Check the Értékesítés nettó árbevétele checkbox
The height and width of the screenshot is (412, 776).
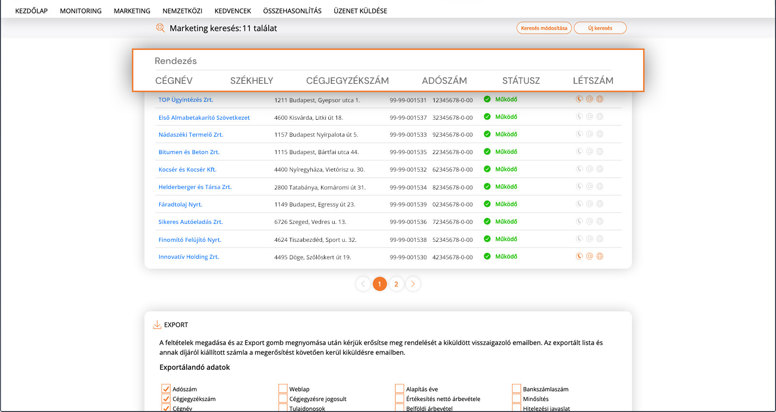click(x=400, y=398)
